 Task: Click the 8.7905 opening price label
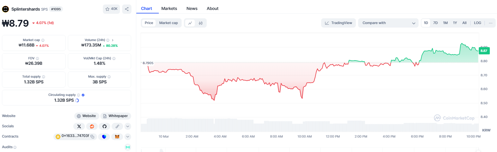click(148, 63)
